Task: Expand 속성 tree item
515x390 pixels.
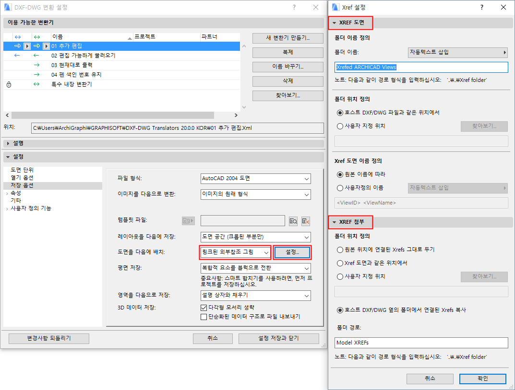Action: [7, 194]
